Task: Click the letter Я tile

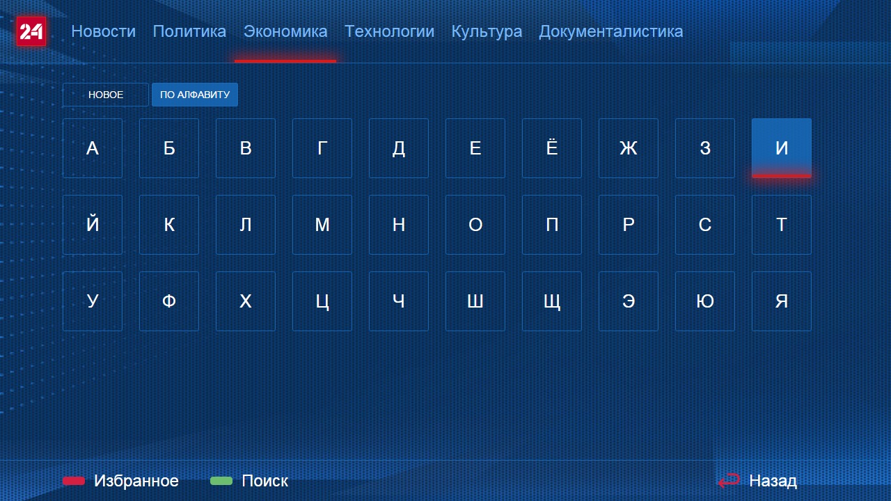Action: (x=782, y=301)
